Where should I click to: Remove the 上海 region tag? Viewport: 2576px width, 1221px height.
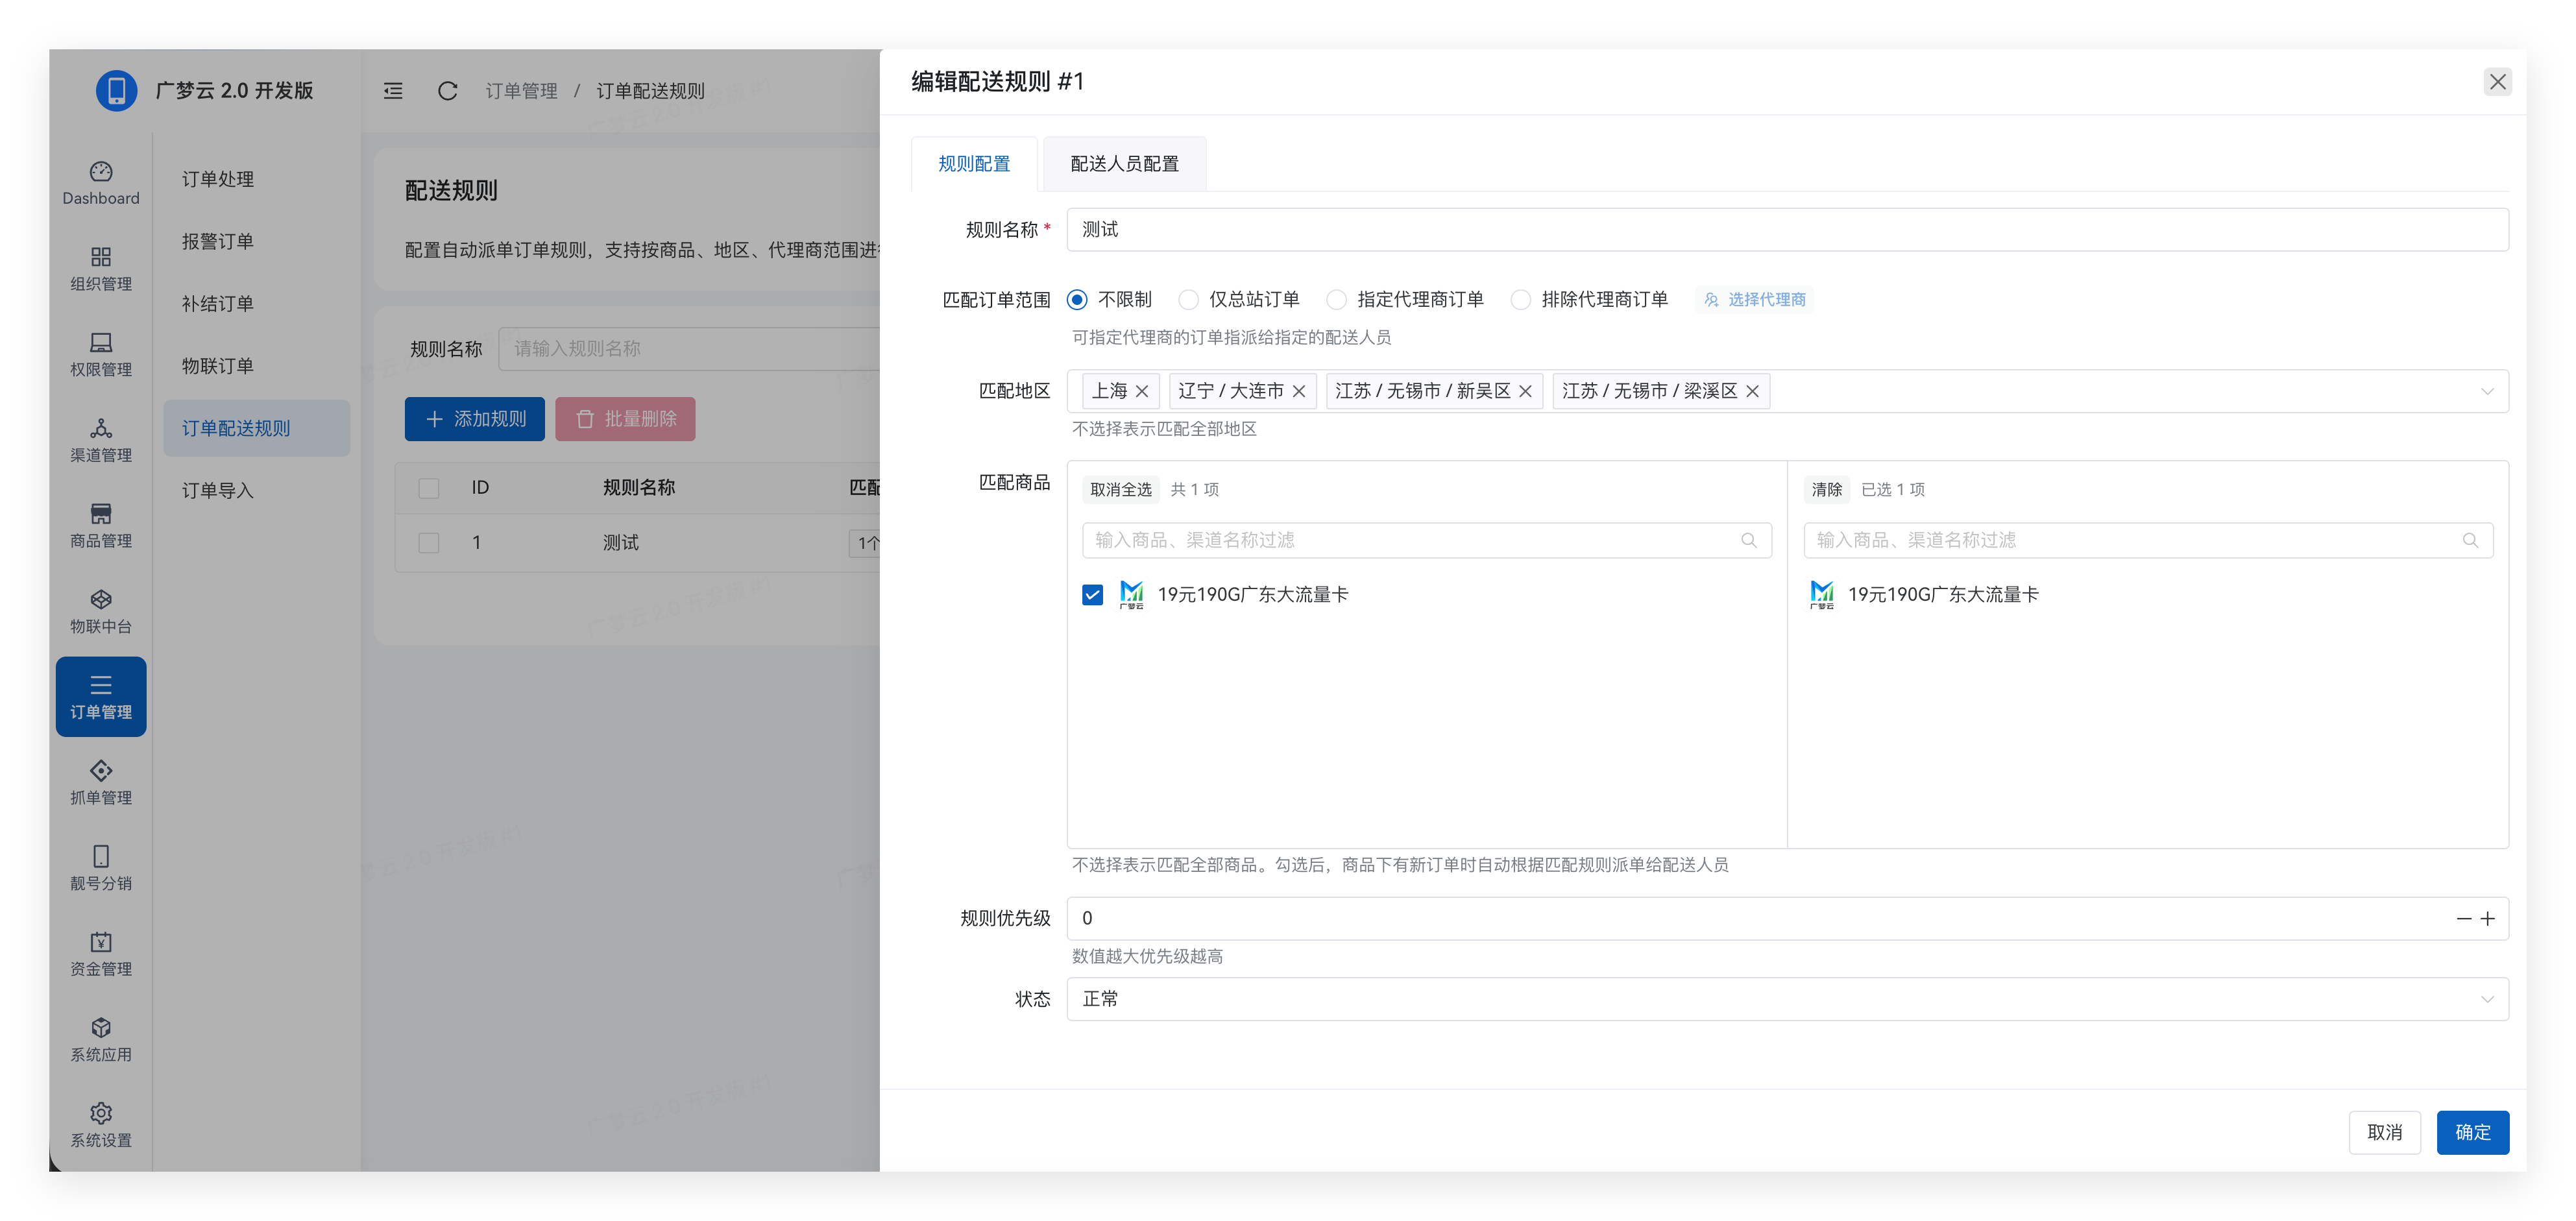tap(1142, 392)
